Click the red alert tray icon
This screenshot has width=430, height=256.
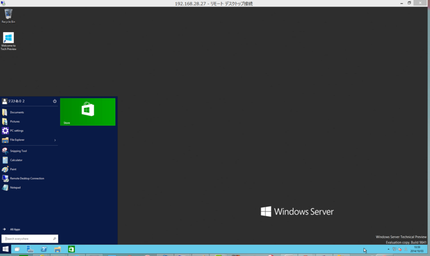click(x=400, y=249)
